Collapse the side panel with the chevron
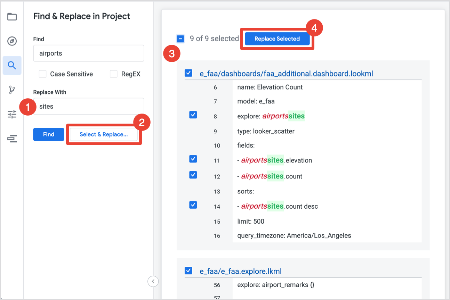 [153, 281]
